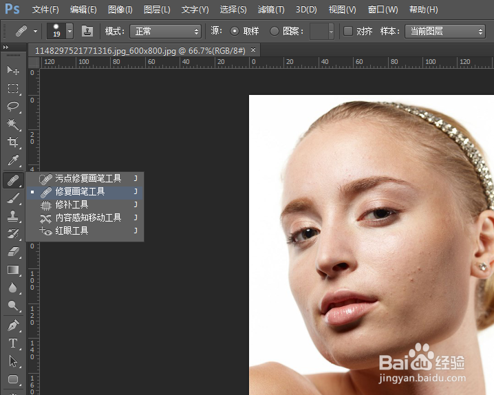Click the ruler origin corner box
Viewport: 494px width, 395px height.
(34, 63)
